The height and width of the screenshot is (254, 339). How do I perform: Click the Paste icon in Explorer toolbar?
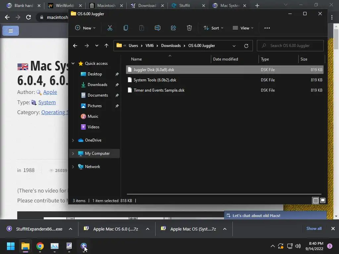142,28
